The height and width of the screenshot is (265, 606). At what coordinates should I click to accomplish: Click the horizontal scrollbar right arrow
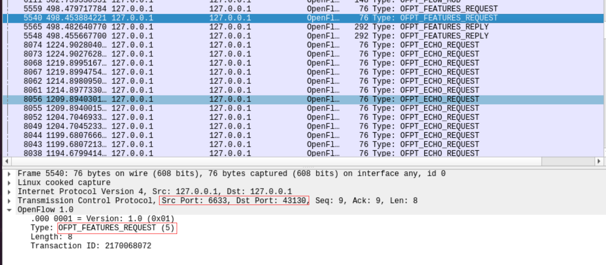point(599,161)
